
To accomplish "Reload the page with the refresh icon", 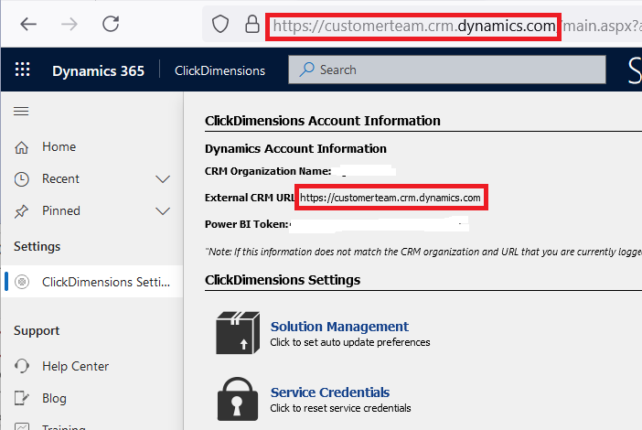I will point(111,24).
